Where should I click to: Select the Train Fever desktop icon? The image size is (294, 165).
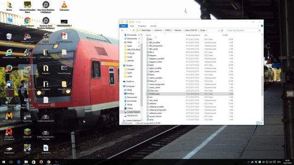pyautogui.click(x=28, y=117)
